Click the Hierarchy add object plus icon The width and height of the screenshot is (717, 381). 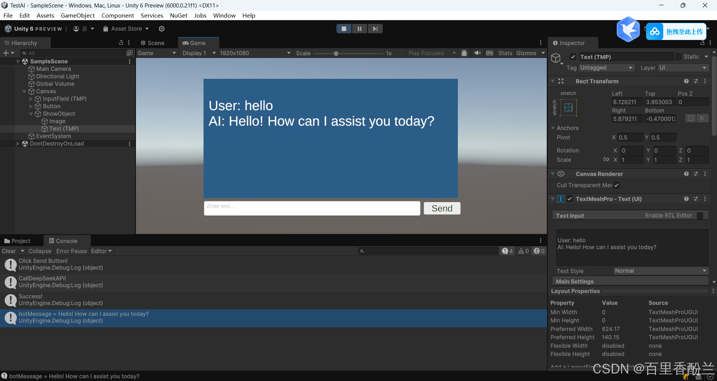pos(6,53)
